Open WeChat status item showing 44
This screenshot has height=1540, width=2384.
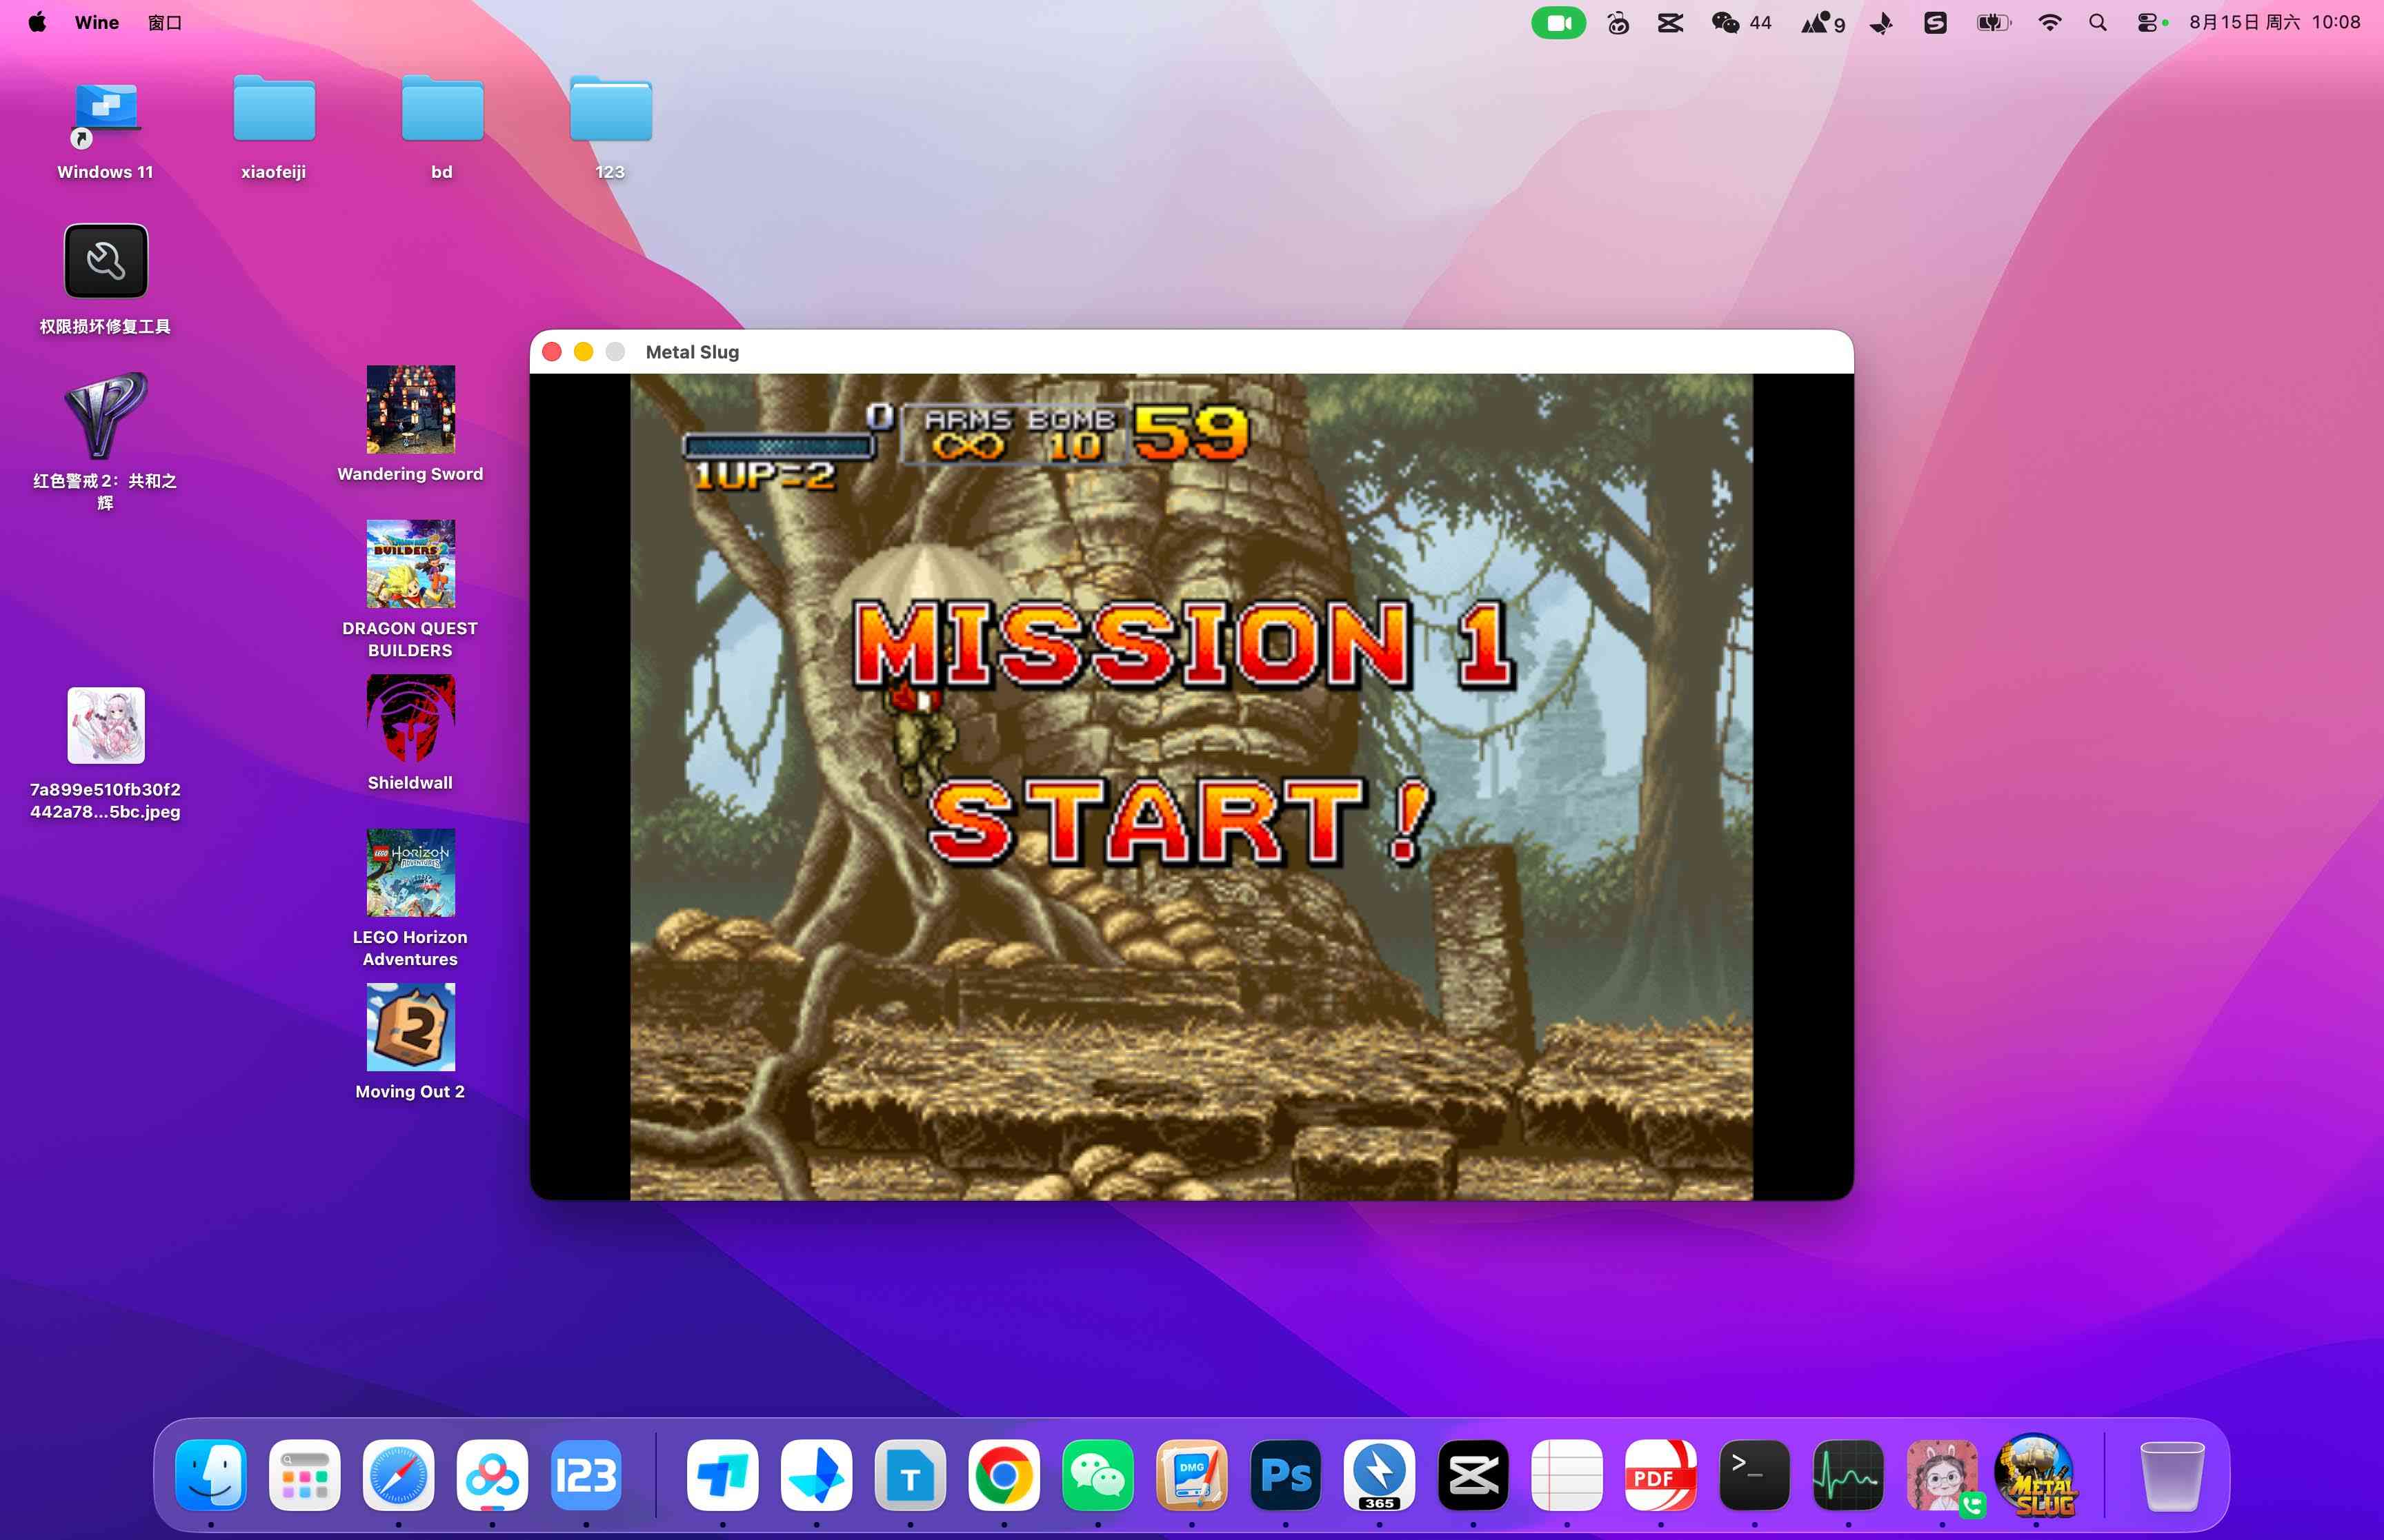[1740, 22]
